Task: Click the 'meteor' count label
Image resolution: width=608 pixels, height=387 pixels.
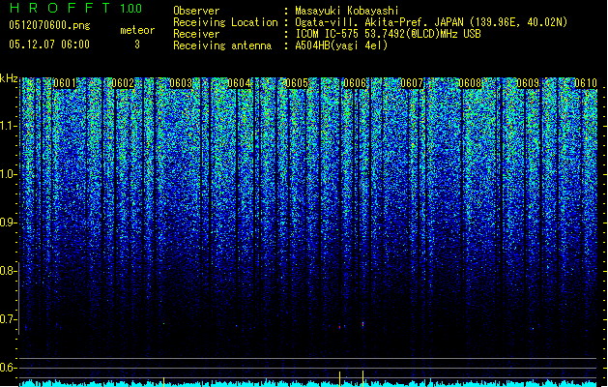Action: (137, 30)
